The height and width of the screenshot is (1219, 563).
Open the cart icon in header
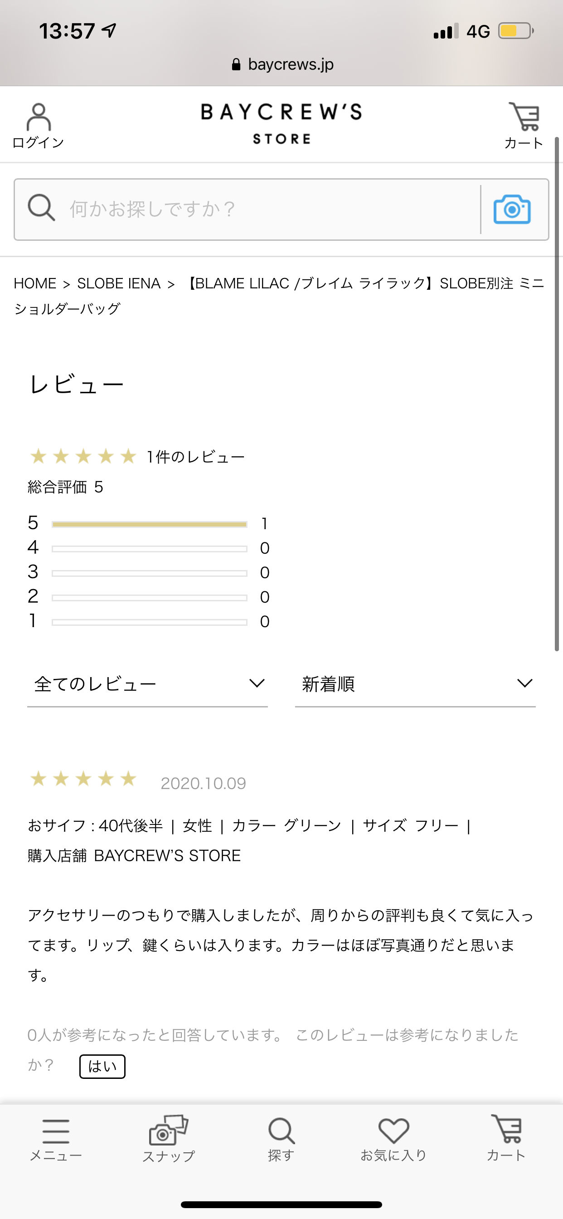coord(524,117)
